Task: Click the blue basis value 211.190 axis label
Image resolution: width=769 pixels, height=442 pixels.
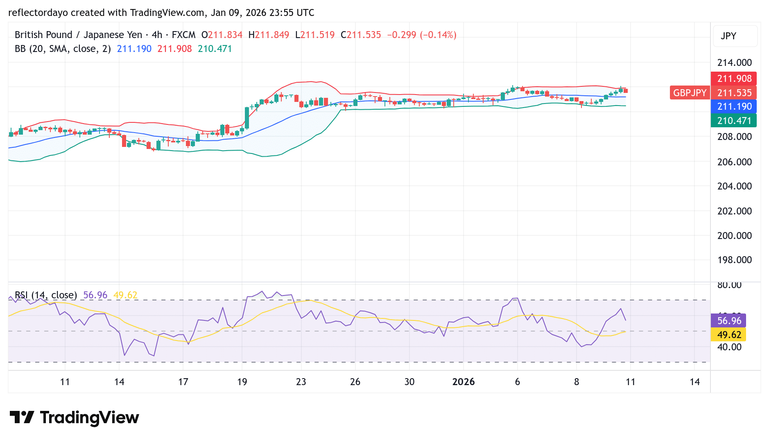Action: tap(734, 106)
